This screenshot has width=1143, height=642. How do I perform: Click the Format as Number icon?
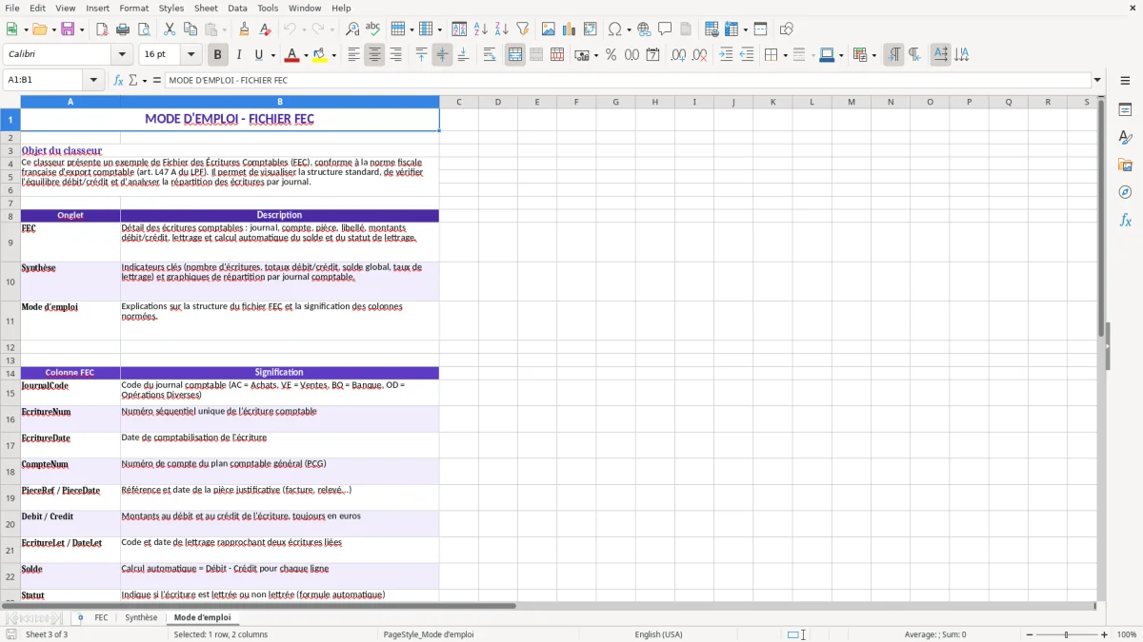coord(632,55)
